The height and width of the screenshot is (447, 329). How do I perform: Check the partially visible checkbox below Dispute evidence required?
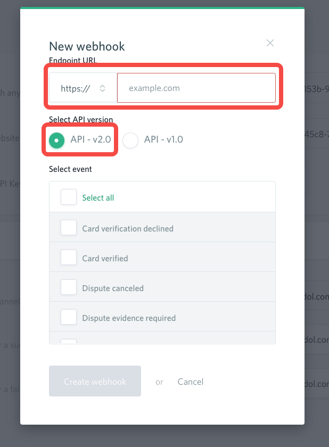point(69,342)
